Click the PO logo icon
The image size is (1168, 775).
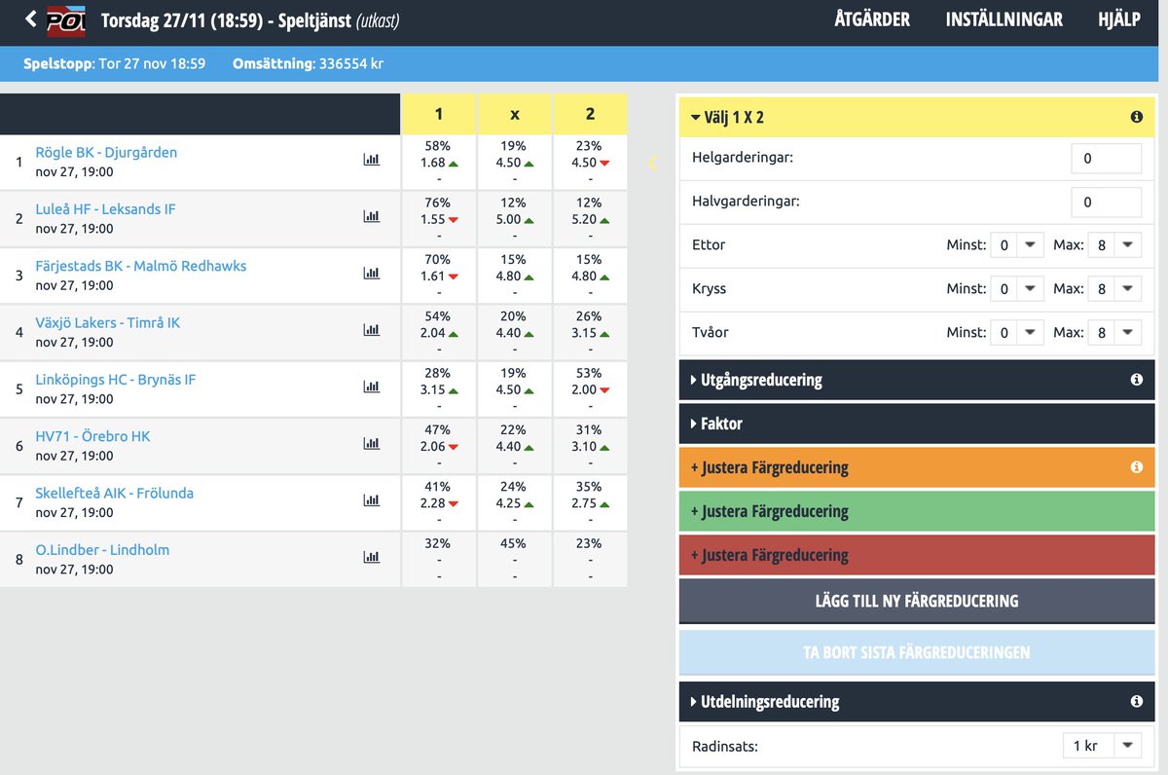coord(67,20)
